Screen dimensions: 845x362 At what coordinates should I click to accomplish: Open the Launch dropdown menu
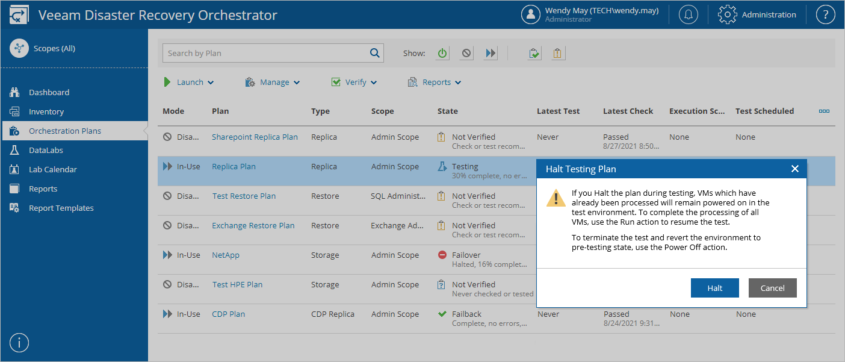188,83
